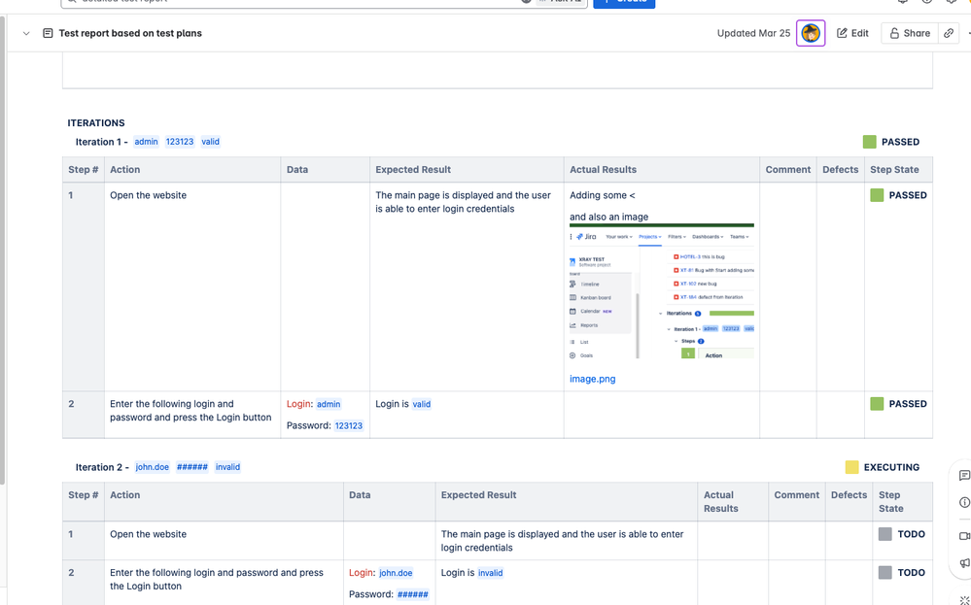Screen dimensions: 971x605
Task: Click the page icon beside the report title
Action: click(x=47, y=32)
